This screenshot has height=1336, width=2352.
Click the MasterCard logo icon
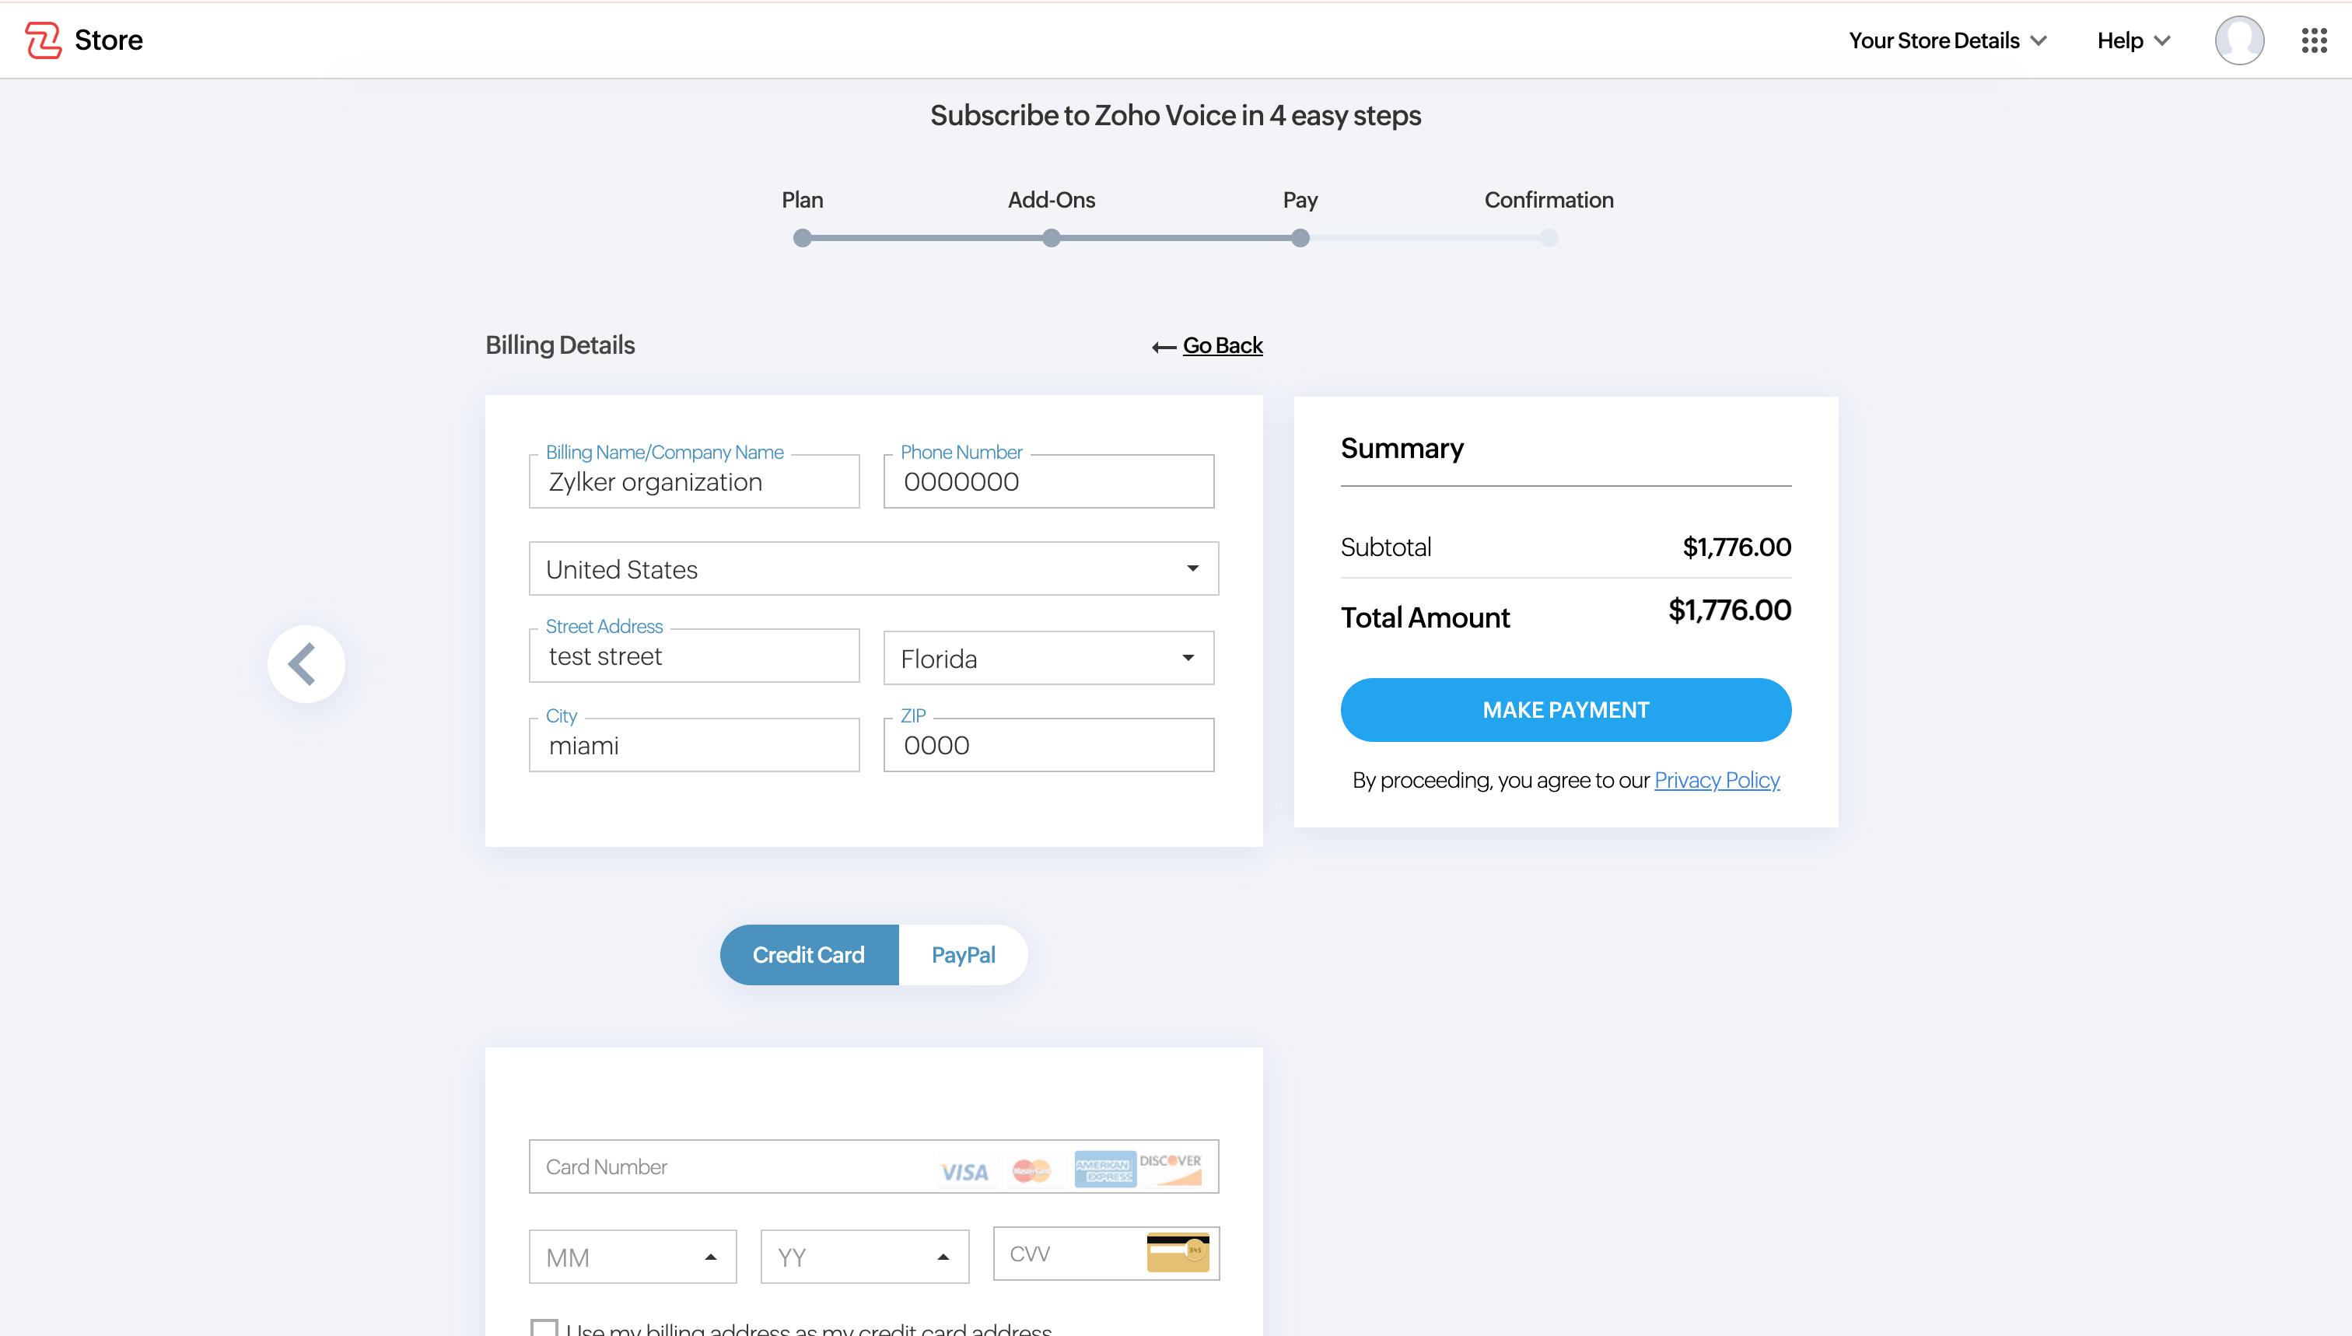pyautogui.click(x=1031, y=1171)
